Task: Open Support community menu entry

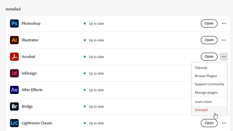Action: click(x=209, y=84)
